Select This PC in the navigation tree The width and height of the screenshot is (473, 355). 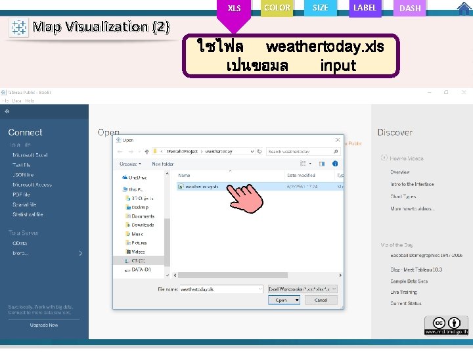[x=133, y=189]
